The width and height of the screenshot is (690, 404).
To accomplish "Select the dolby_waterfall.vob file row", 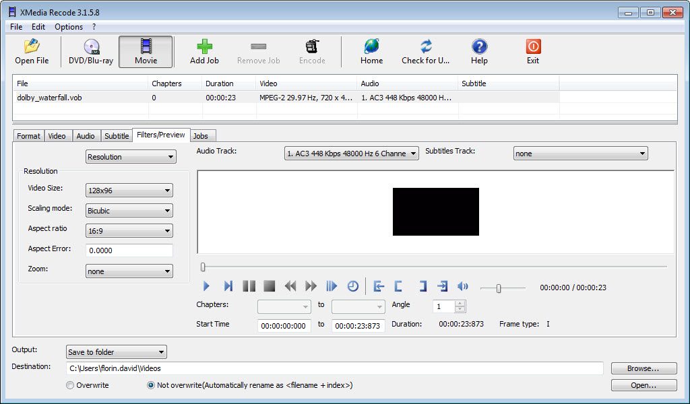I will (x=286, y=98).
